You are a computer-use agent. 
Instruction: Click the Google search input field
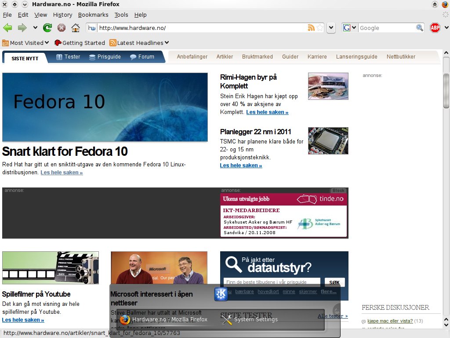click(387, 28)
